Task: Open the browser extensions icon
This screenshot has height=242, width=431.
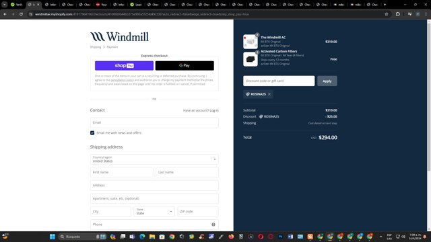Action: tap(398, 14)
